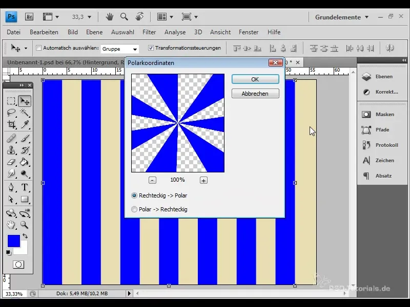Select the Rectangle shape tool
Image resolution: width=410 pixels, height=307 pixels.
pyautogui.click(x=25, y=199)
